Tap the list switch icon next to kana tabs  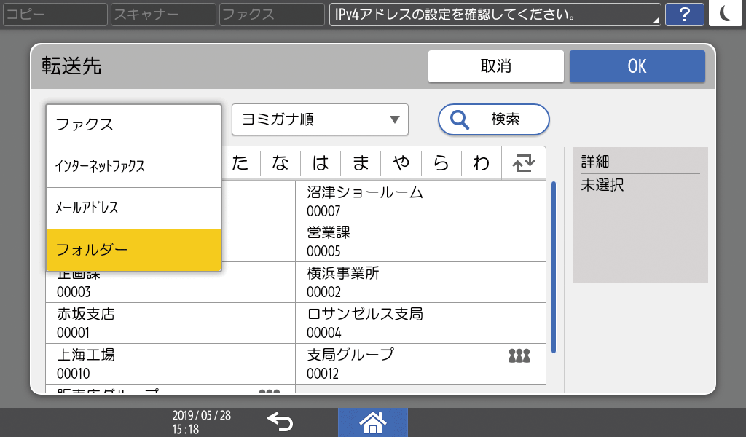pyautogui.click(x=522, y=162)
